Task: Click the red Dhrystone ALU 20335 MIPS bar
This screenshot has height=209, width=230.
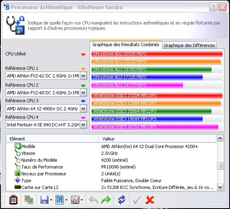Action: [x=157, y=54]
